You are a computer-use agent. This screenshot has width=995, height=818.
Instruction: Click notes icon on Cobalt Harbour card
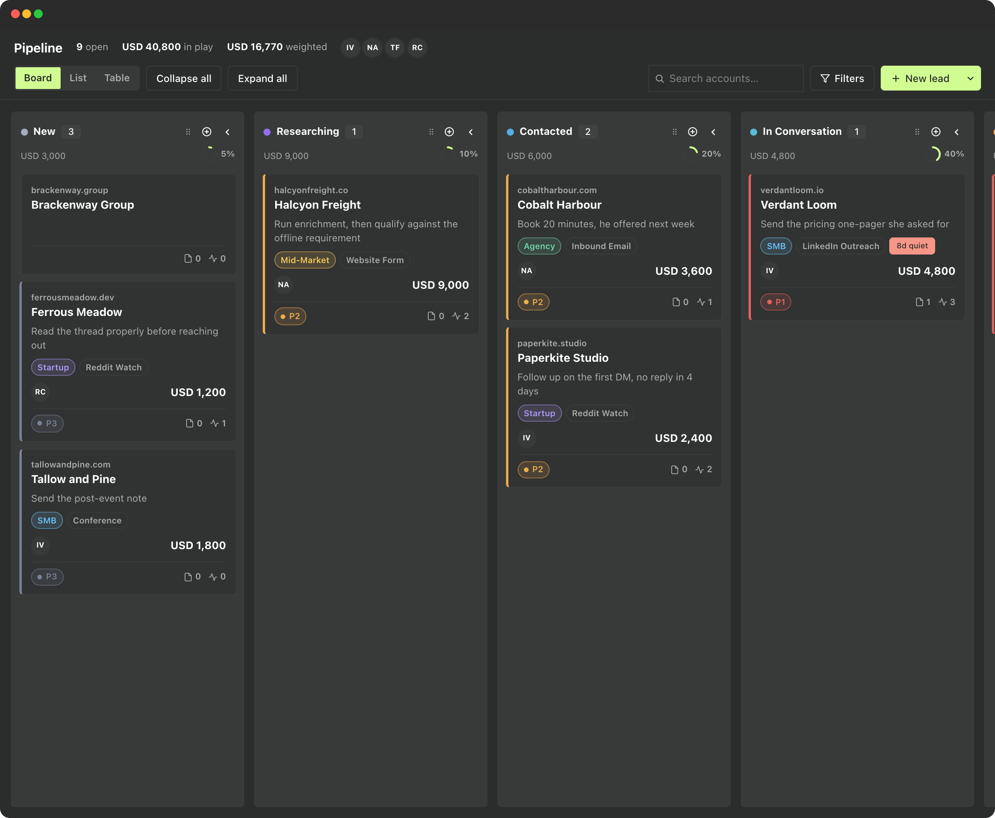[x=676, y=302]
